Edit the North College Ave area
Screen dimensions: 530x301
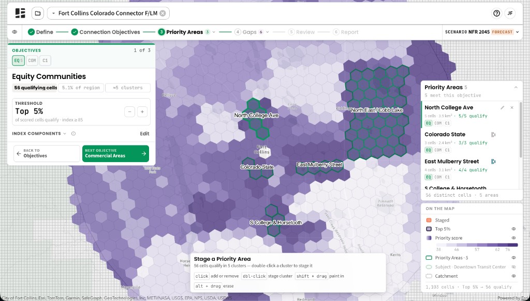(x=502, y=107)
